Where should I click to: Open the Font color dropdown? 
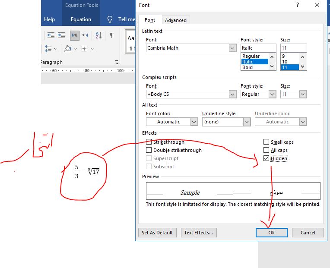coord(194,122)
